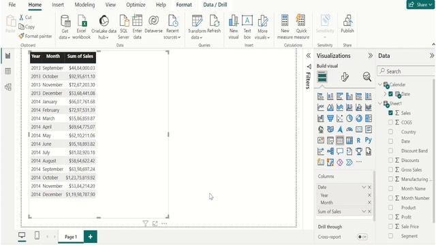436x245 pixels.
Task: Click the Dataverse icon
Action: pos(153,24)
